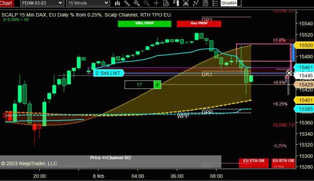Click the 15401 yellow price marker
The image size is (314, 181).
click(304, 100)
